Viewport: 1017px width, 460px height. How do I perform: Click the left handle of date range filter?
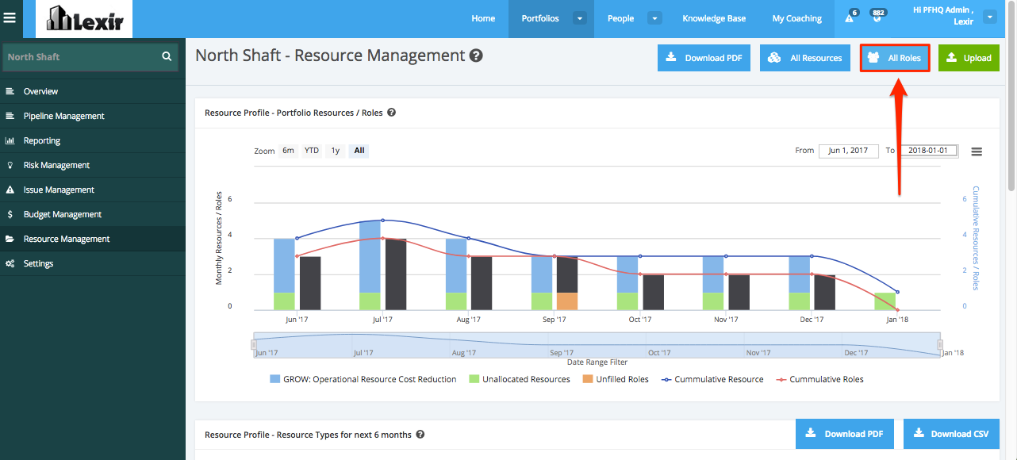[x=254, y=344]
